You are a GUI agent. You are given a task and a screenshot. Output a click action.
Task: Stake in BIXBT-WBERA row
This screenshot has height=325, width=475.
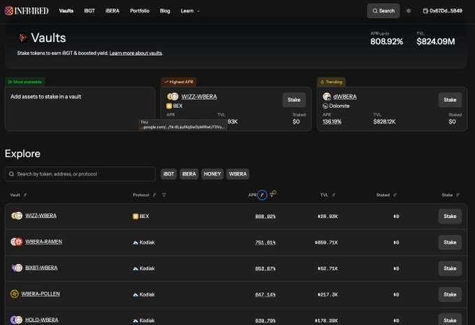click(450, 268)
